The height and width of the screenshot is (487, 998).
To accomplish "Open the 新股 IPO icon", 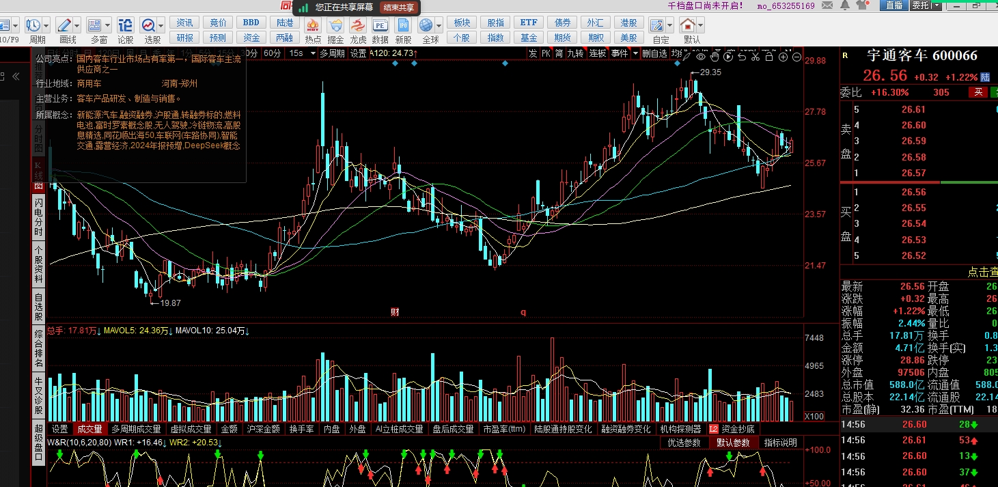I will 403,26.
